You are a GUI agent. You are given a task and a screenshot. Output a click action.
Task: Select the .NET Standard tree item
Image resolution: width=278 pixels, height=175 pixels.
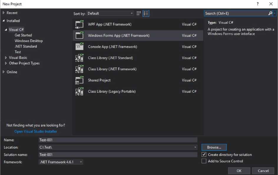26,47
